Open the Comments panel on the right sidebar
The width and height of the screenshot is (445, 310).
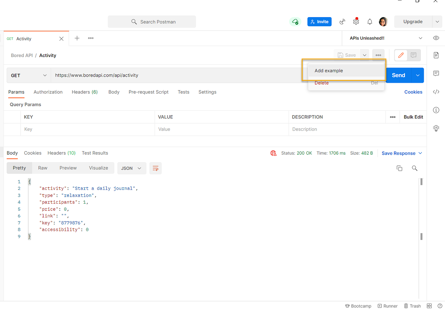436,73
